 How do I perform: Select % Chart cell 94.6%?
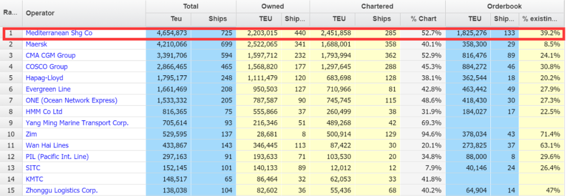click(423, 134)
